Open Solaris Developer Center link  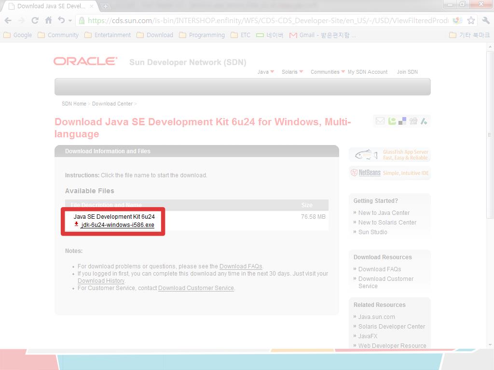[392, 326]
